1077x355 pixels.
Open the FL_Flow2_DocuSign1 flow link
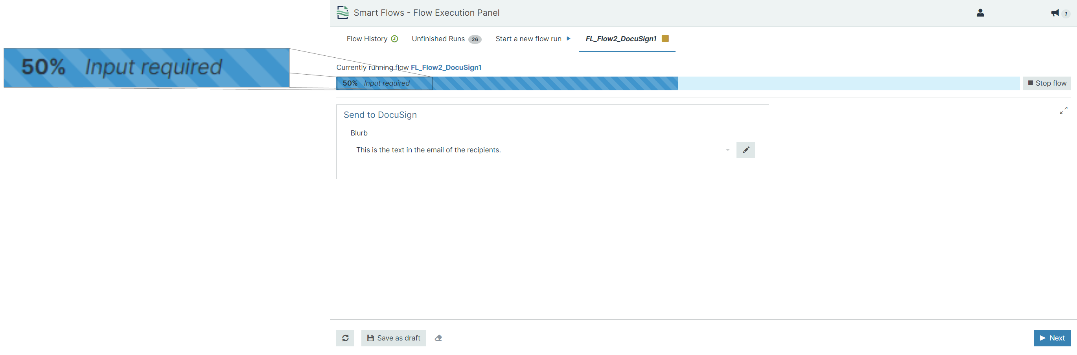click(446, 67)
